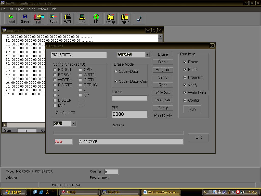Viewport: 261px width, 196px height.
Task: Open the Help menu
Action: [x=54, y=9]
